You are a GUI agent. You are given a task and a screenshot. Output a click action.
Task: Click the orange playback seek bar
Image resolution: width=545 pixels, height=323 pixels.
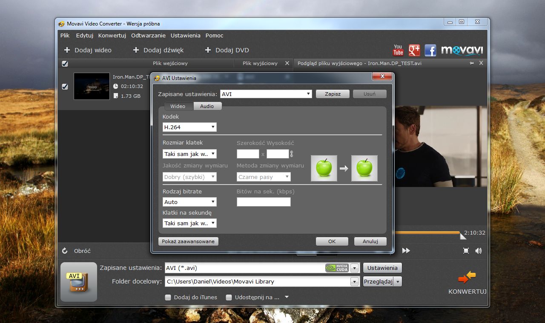pyautogui.click(x=428, y=232)
